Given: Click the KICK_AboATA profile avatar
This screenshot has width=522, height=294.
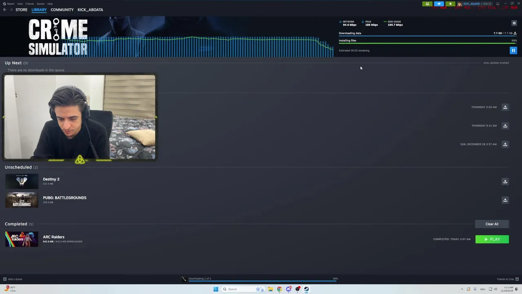Looking at the screenshot, I should 460,4.
